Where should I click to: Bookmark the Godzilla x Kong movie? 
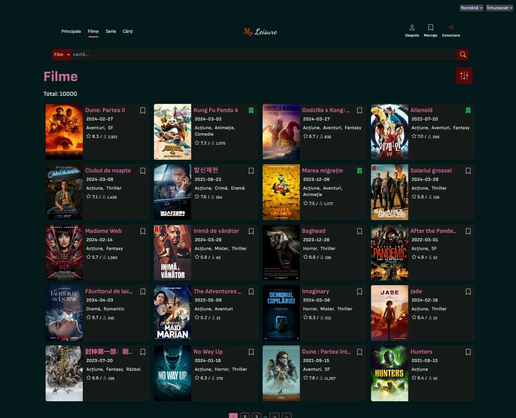point(359,111)
